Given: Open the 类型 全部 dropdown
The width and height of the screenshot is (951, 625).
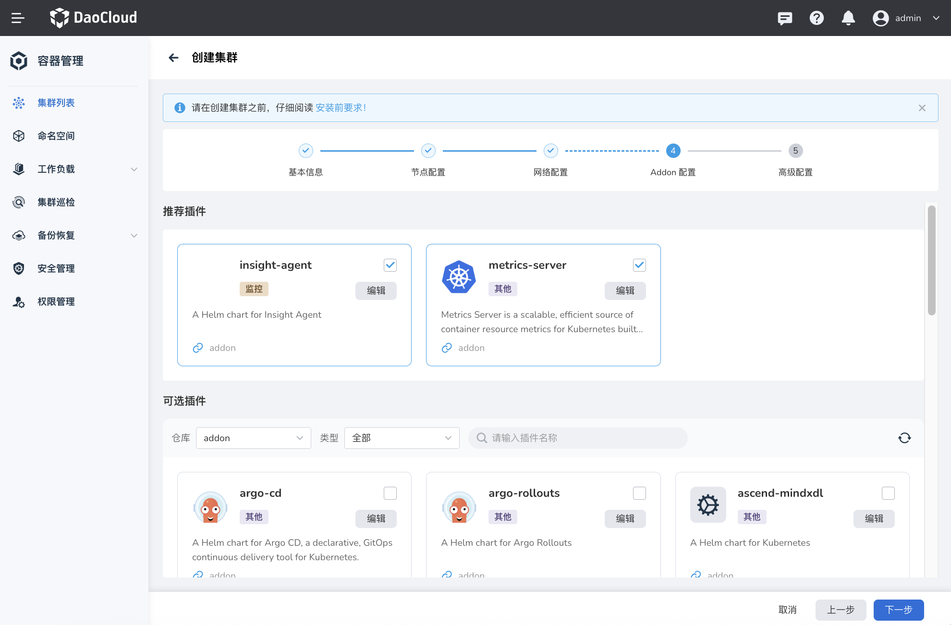Looking at the screenshot, I should coord(402,438).
